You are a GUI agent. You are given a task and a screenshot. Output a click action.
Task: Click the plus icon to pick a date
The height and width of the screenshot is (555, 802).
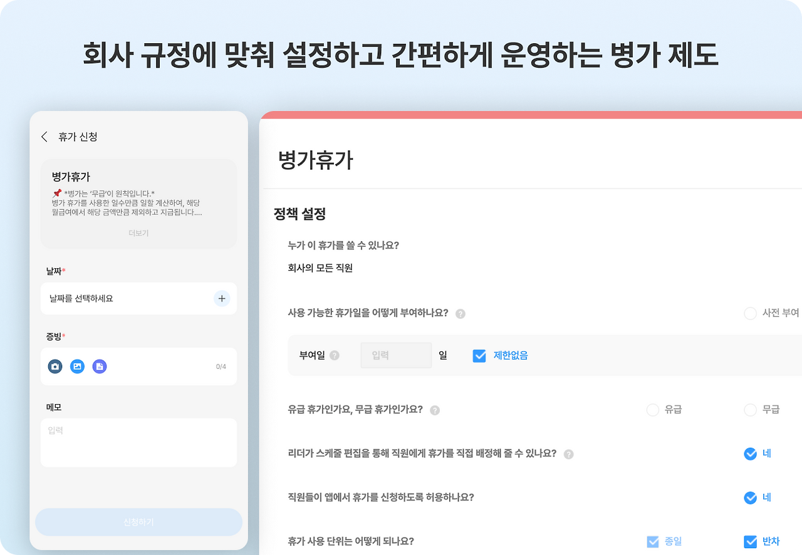click(222, 298)
